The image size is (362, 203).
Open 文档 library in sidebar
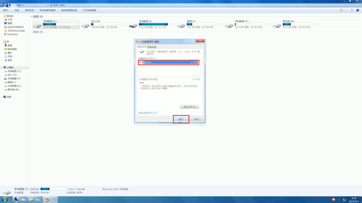8,57
